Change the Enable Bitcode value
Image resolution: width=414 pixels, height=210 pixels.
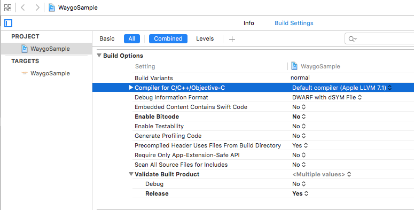tap(299, 116)
